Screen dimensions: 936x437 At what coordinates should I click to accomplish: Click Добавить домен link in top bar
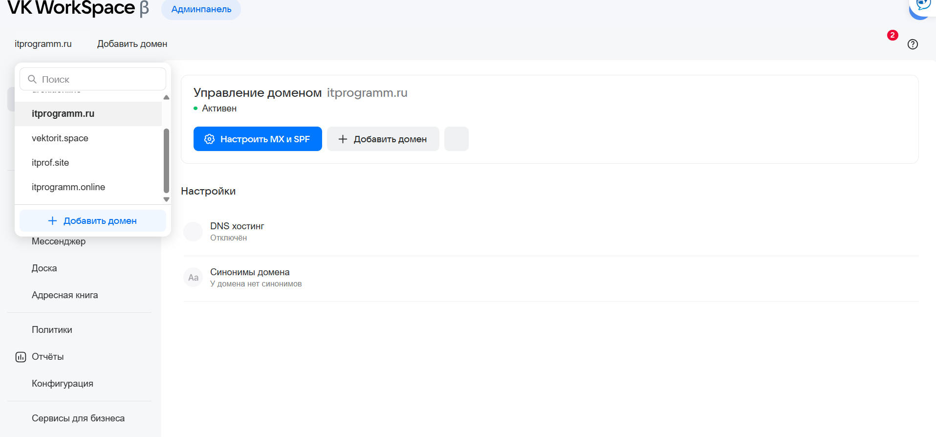(132, 44)
